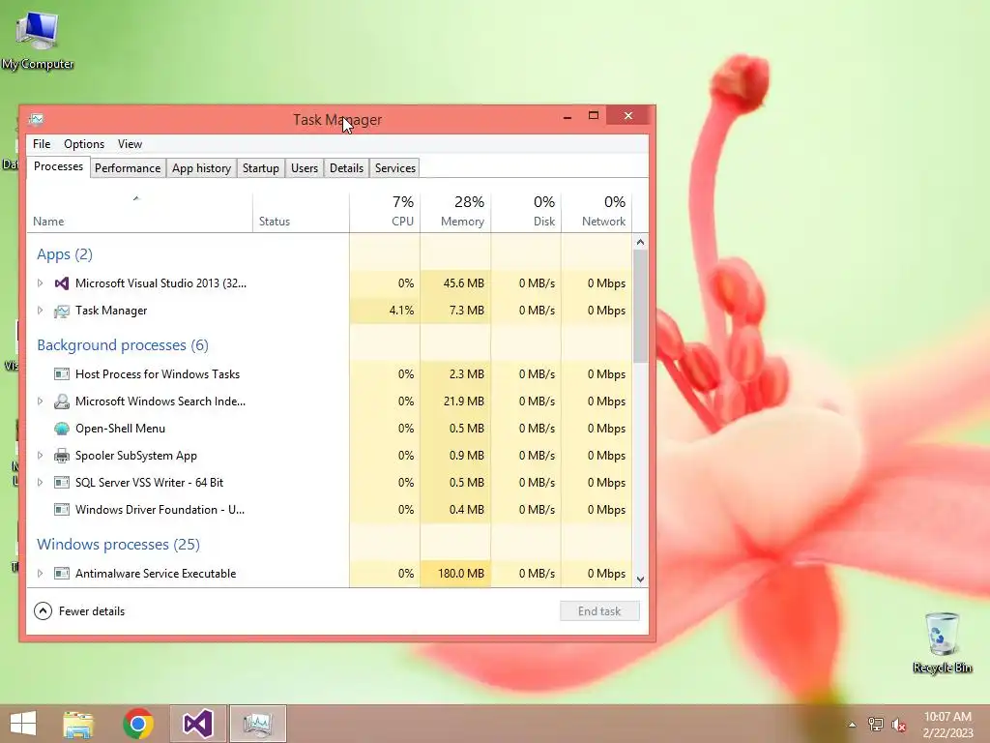Click the Spooler SubSystem App printer icon
The image size is (990, 743).
61,456
